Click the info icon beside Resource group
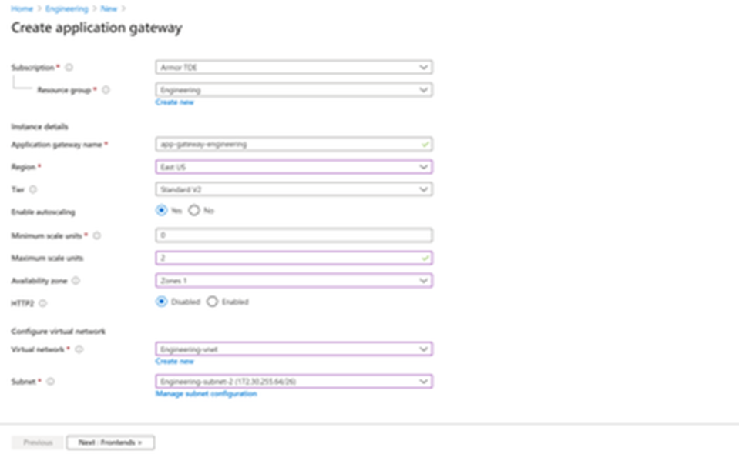Viewport: 739px width, 454px height. tap(106, 90)
